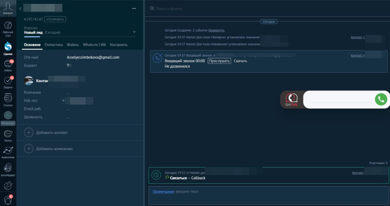The width and height of the screenshot is (390, 206).
Task: Open the Аналитика analytics section
Action: (x=8, y=152)
